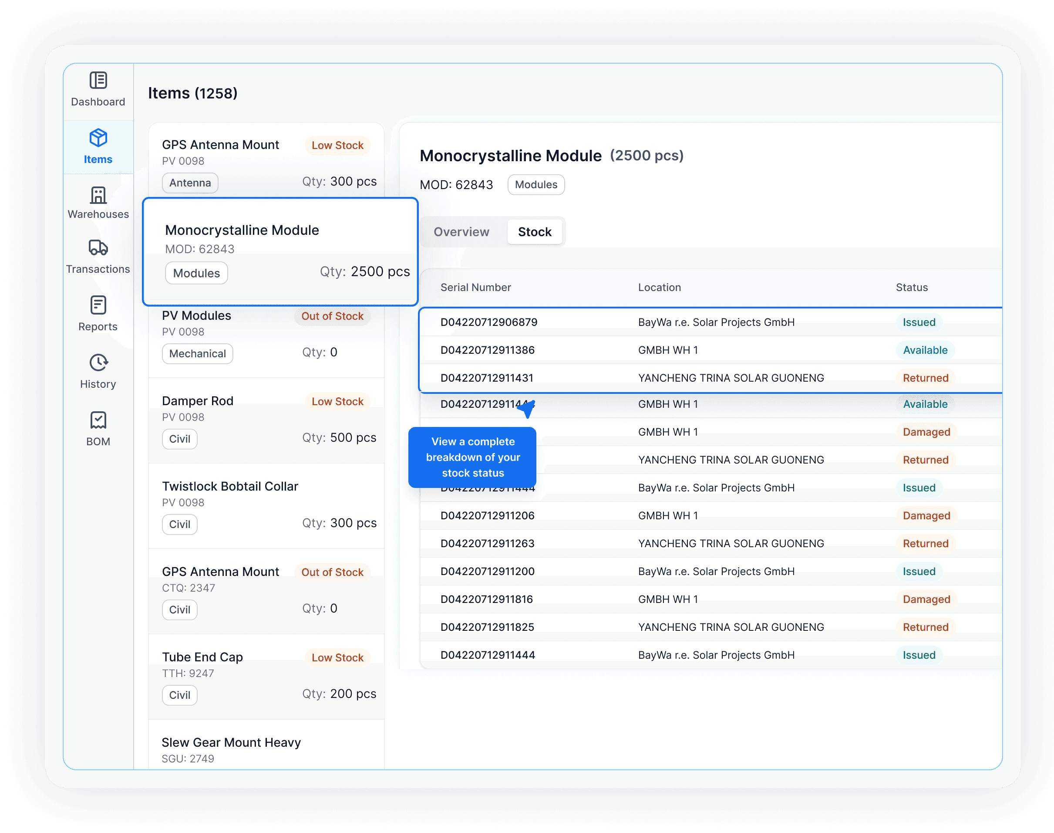This screenshot has width=1054, height=833.
Task: Select serial row D04220712911263
Action: click(x=711, y=543)
